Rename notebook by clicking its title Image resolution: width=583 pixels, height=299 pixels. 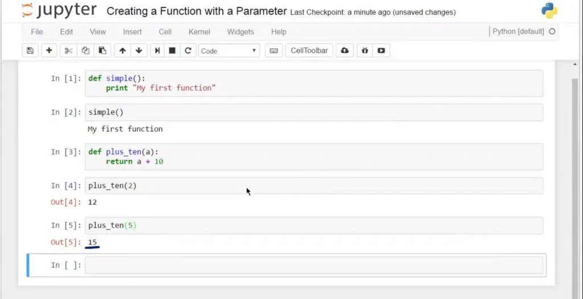coord(196,11)
